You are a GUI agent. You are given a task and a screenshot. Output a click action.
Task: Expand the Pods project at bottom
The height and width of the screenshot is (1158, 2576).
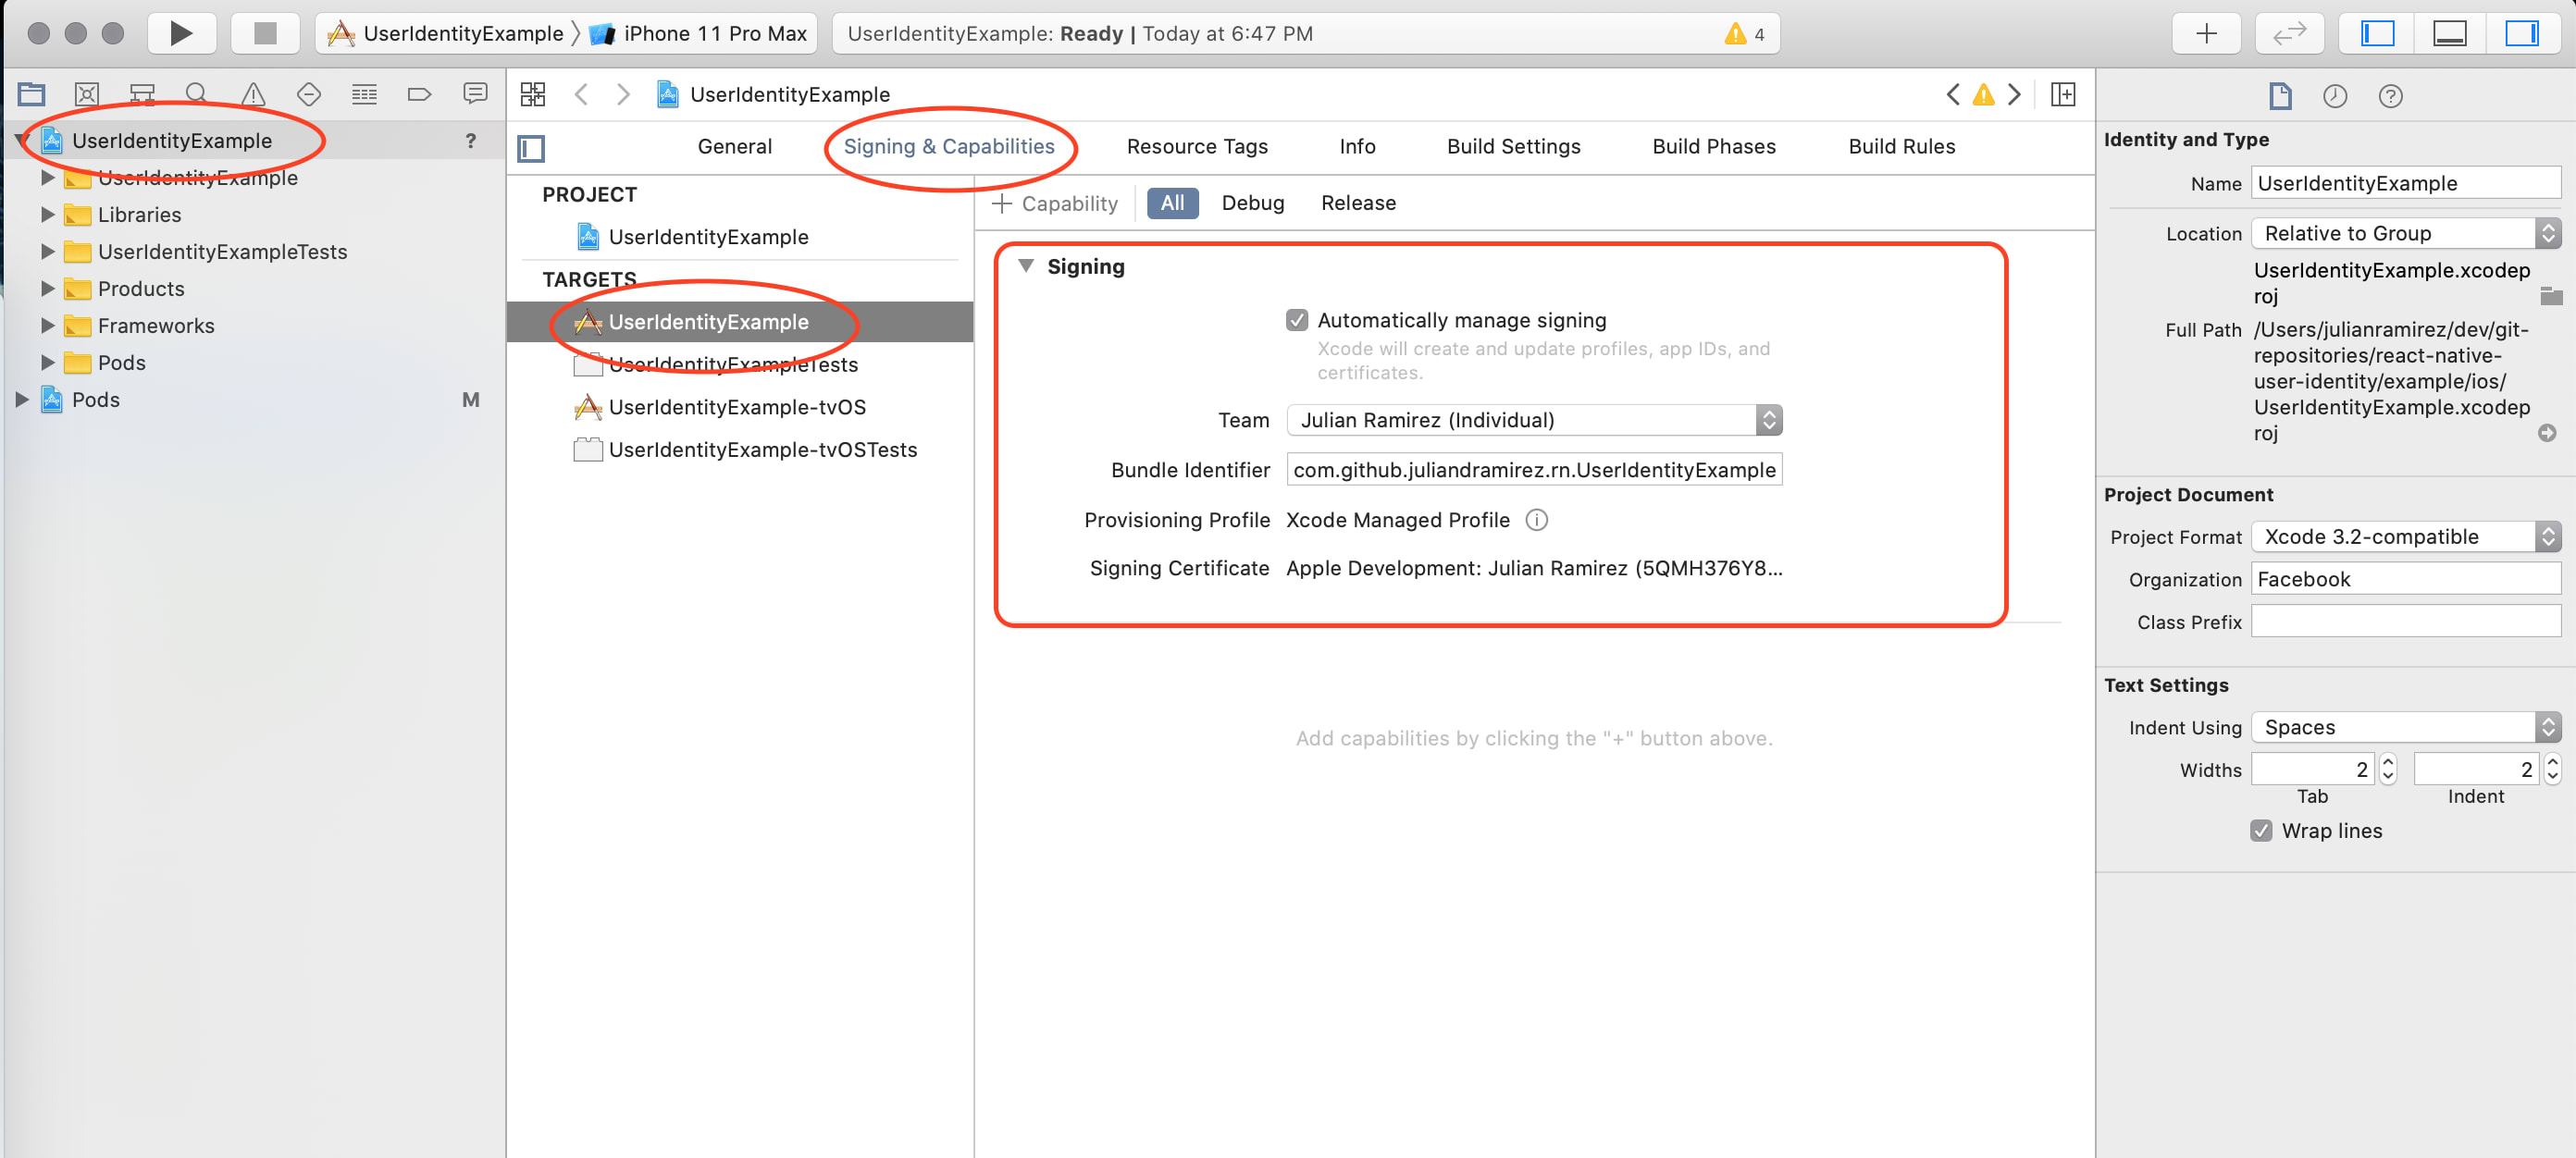(x=22, y=399)
